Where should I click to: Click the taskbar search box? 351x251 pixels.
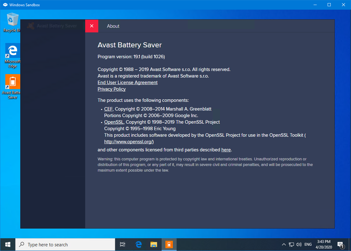click(x=65, y=244)
